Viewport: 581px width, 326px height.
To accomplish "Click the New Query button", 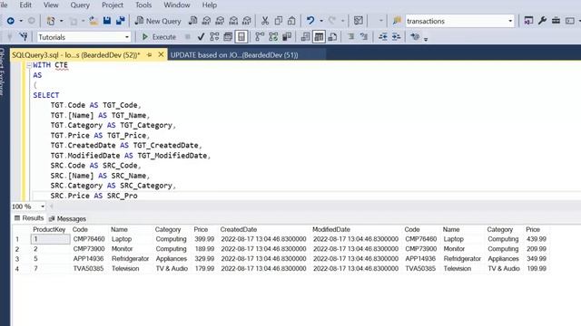I will 158,21.
